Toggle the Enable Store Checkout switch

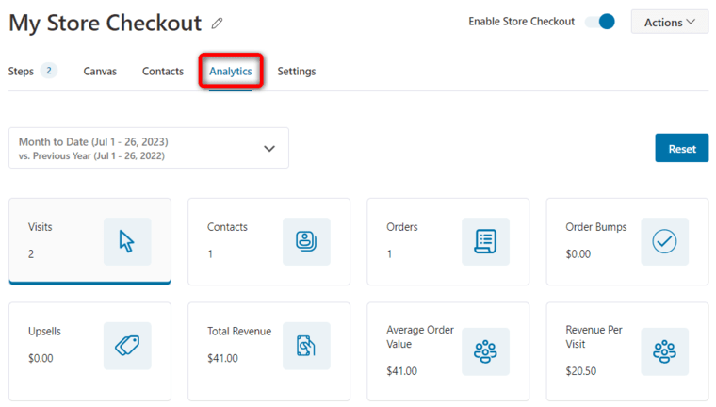click(600, 22)
